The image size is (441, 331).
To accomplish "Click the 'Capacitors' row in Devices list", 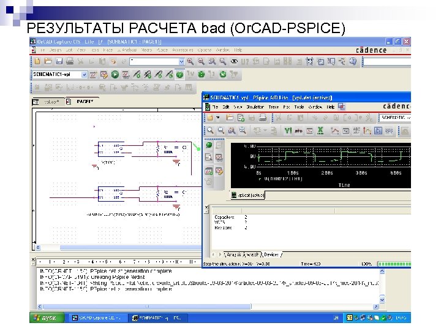I will (231, 217).
